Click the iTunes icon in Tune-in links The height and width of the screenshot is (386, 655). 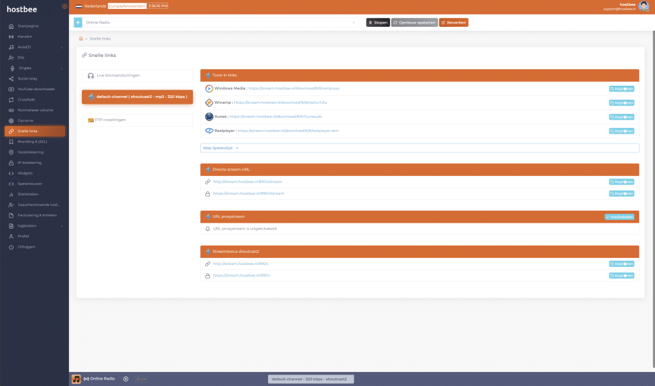coord(209,117)
